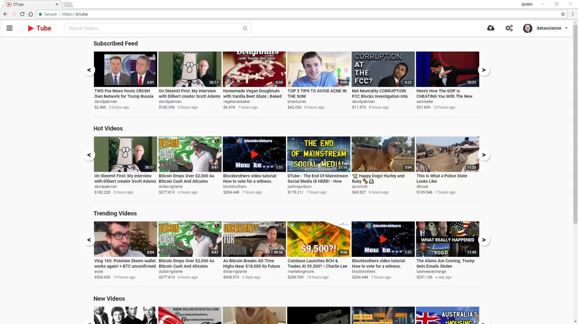Click the Subscribed Feed heading
This screenshot has width=578, height=324.
[x=116, y=44]
